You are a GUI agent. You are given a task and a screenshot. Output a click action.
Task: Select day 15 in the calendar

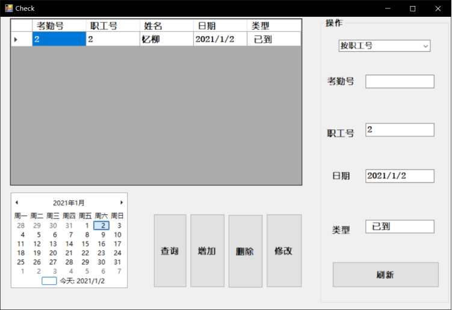tap(85, 244)
